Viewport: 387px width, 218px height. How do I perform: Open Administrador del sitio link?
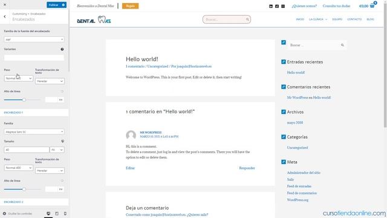pos(304,173)
